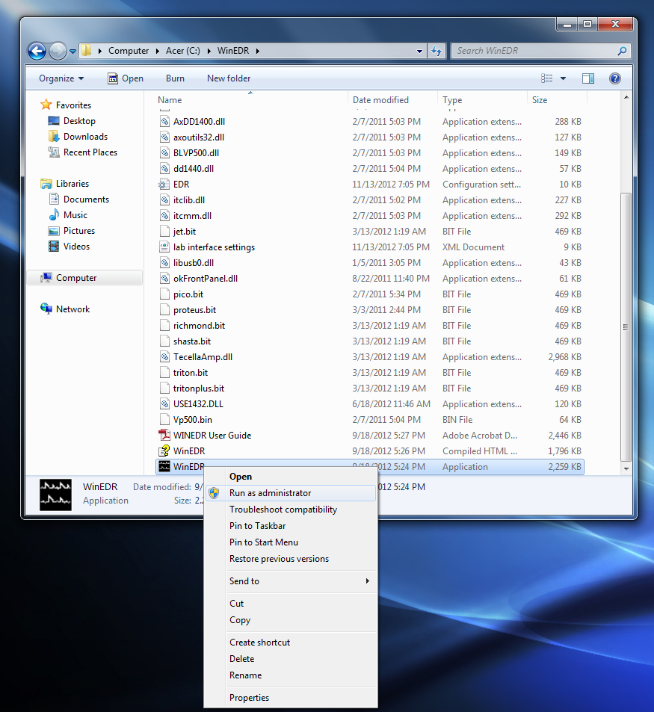Open the recent pages dropdown arrow

pos(73,52)
